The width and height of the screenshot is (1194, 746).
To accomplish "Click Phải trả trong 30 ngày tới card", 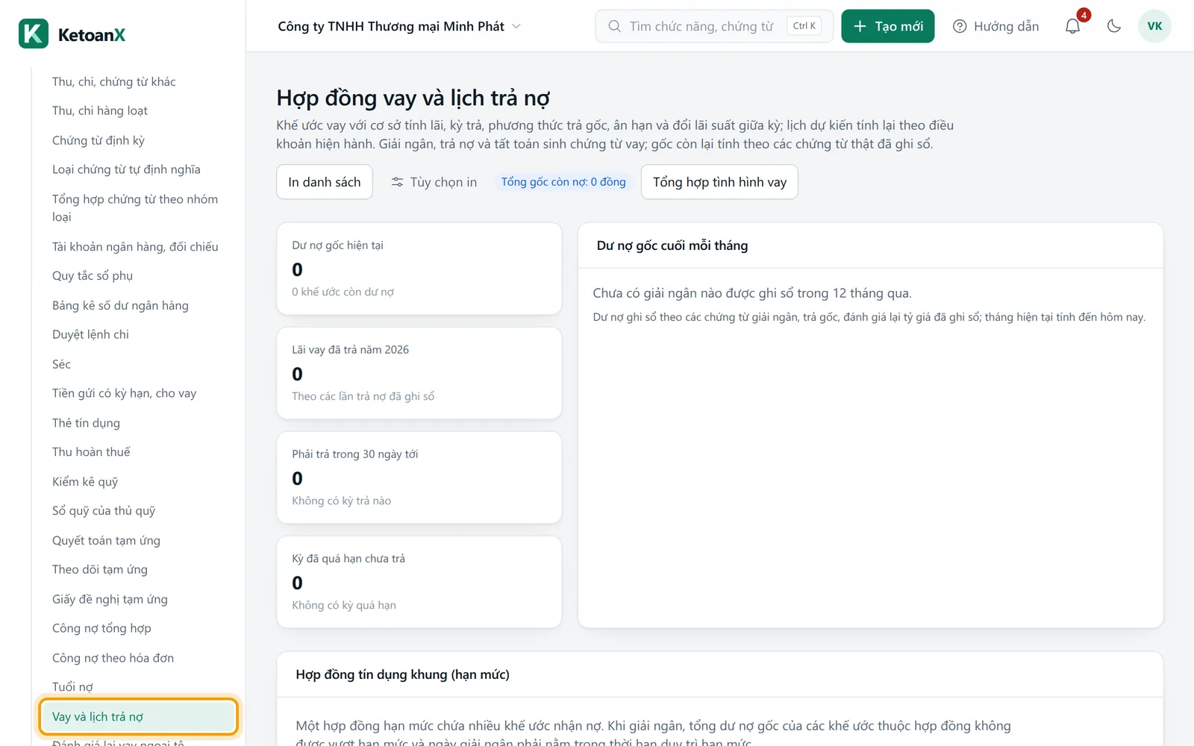I will [x=419, y=477].
